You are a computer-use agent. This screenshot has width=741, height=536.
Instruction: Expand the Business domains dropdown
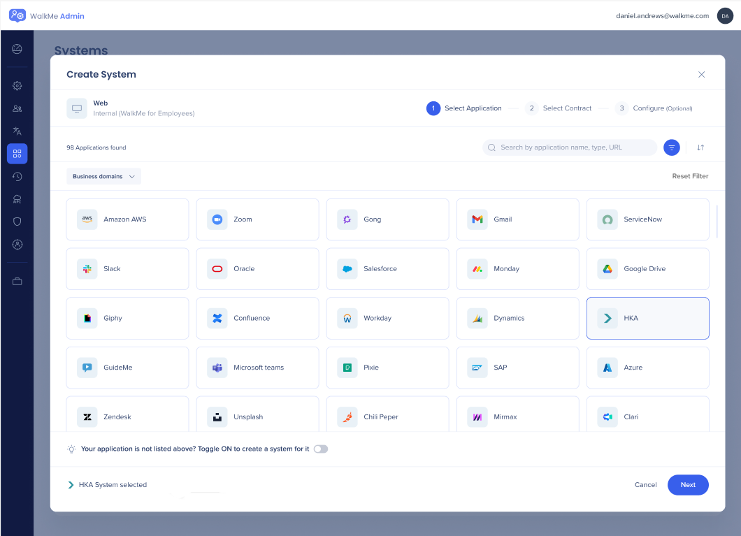pyautogui.click(x=103, y=177)
